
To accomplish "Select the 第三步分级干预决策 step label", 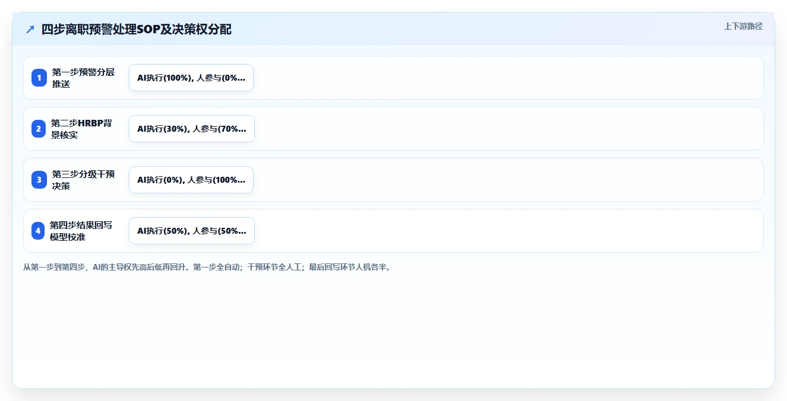I will [83, 180].
